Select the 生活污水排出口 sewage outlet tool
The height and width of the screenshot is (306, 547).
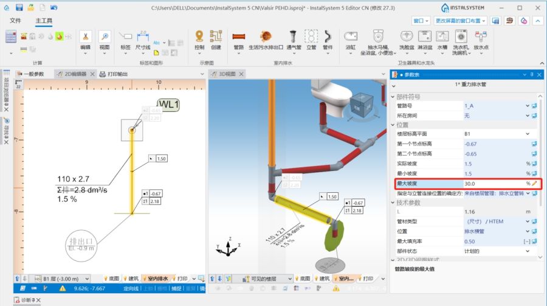point(266,39)
